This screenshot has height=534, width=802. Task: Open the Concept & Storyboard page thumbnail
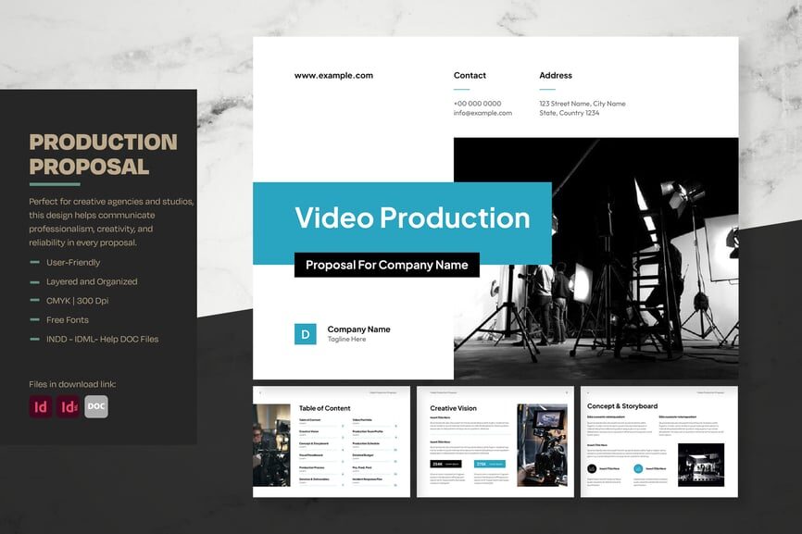659,441
